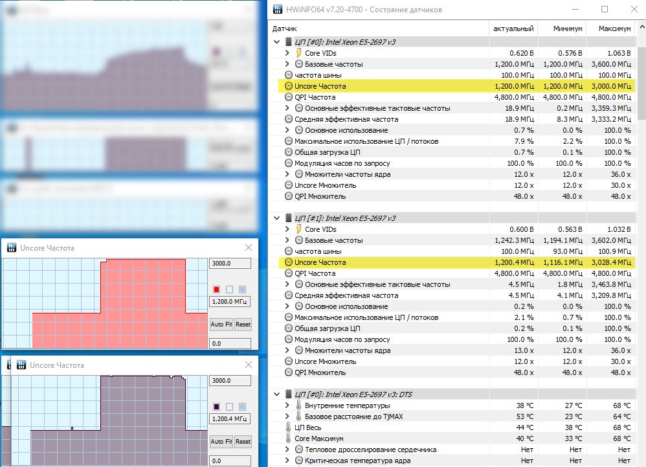Close the red Uncore Частота graph window
This screenshot has width=646, height=467.
click(x=249, y=247)
